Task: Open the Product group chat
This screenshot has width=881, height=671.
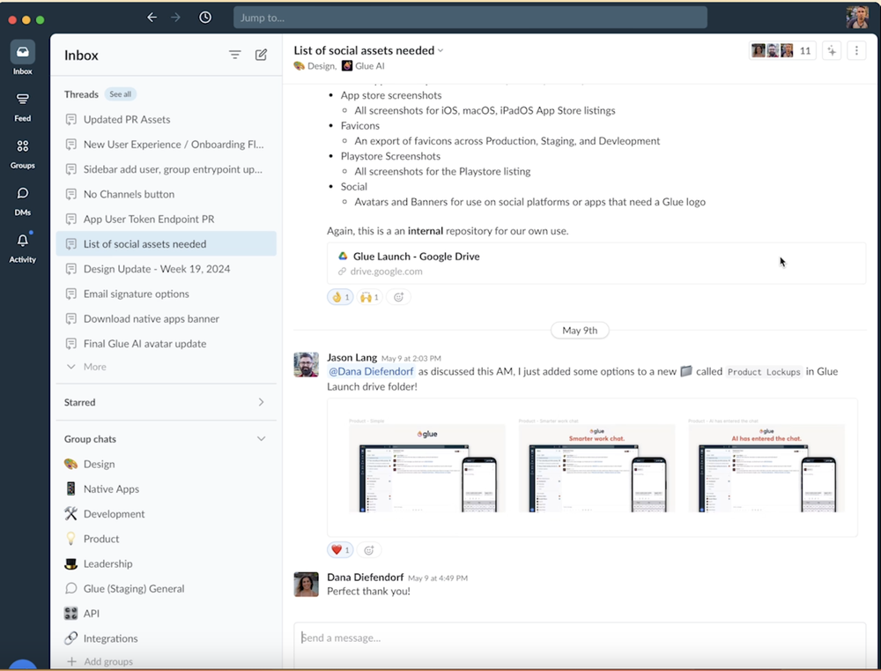Action: click(167, 539)
